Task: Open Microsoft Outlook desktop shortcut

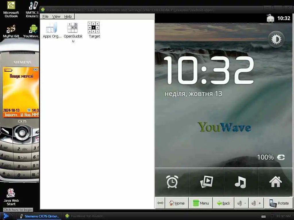Action: point(11,9)
